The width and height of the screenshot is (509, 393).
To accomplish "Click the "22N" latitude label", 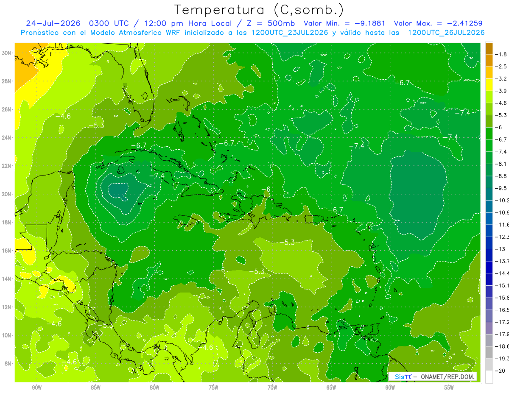I will [x=7, y=166].
